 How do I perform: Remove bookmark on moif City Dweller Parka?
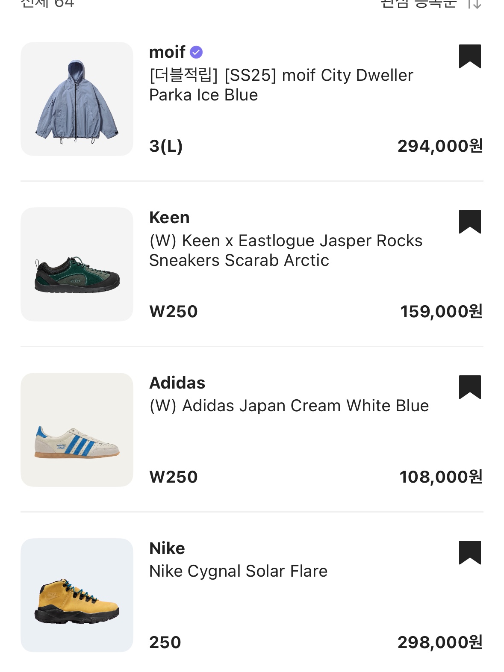pyautogui.click(x=470, y=56)
